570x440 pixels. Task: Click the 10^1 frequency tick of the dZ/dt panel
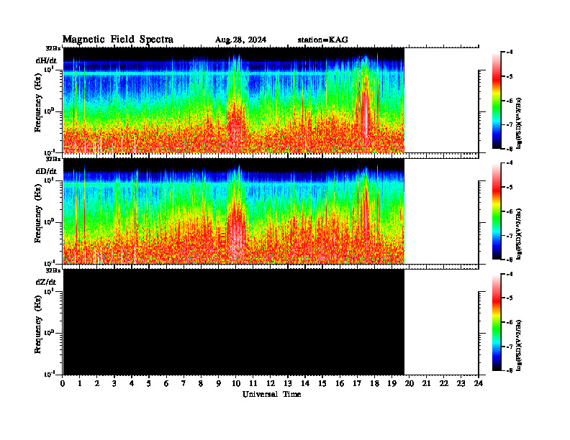pyautogui.click(x=49, y=291)
